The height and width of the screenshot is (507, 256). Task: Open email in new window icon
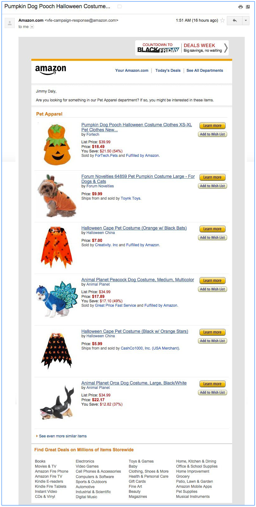pyautogui.click(x=248, y=7)
